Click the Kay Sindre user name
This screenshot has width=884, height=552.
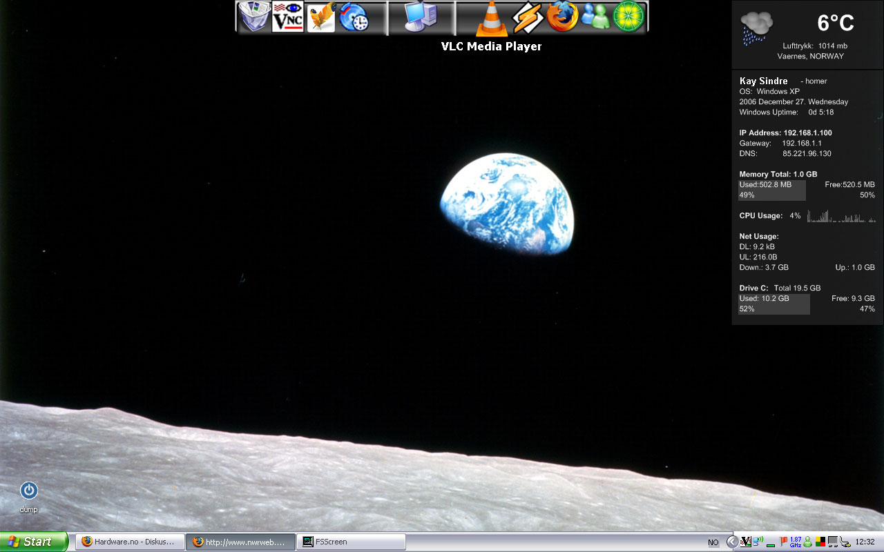(764, 81)
